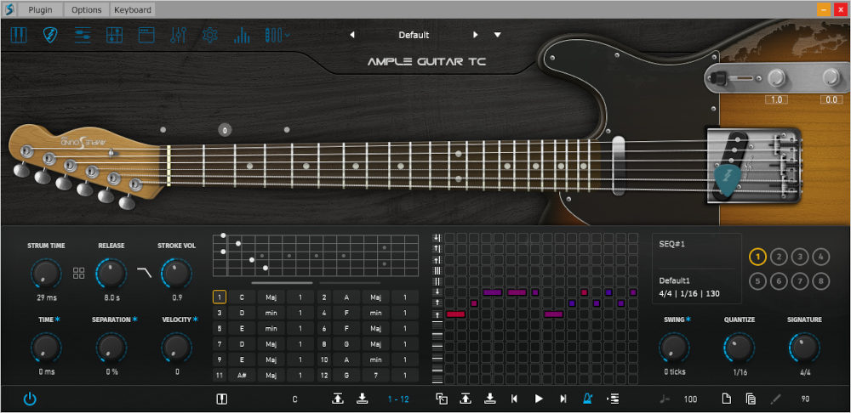Viewport: 851px width, 413px height.
Task: Click the key value C in bottom bar
Action: [x=294, y=399]
